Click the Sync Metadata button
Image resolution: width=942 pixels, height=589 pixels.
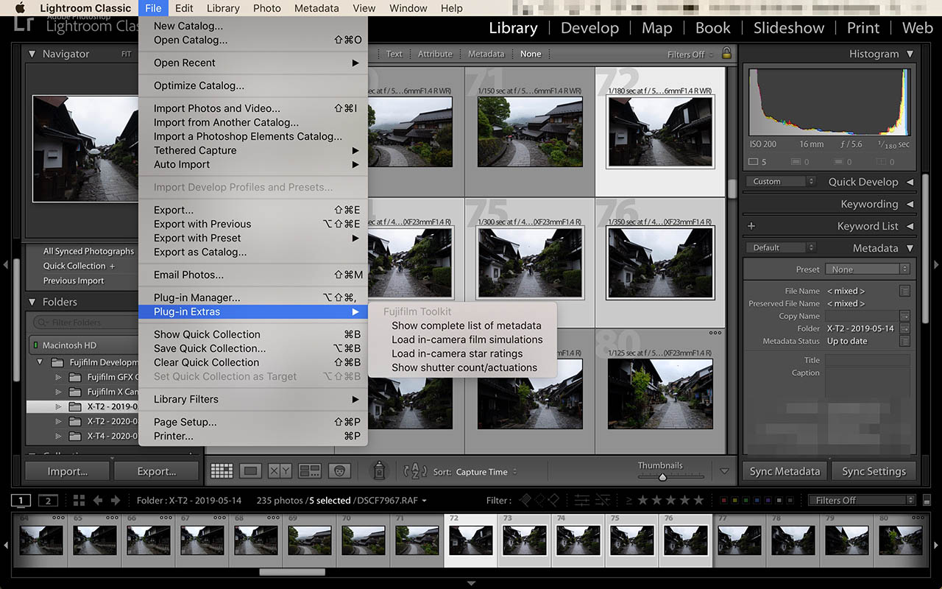(x=785, y=471)
